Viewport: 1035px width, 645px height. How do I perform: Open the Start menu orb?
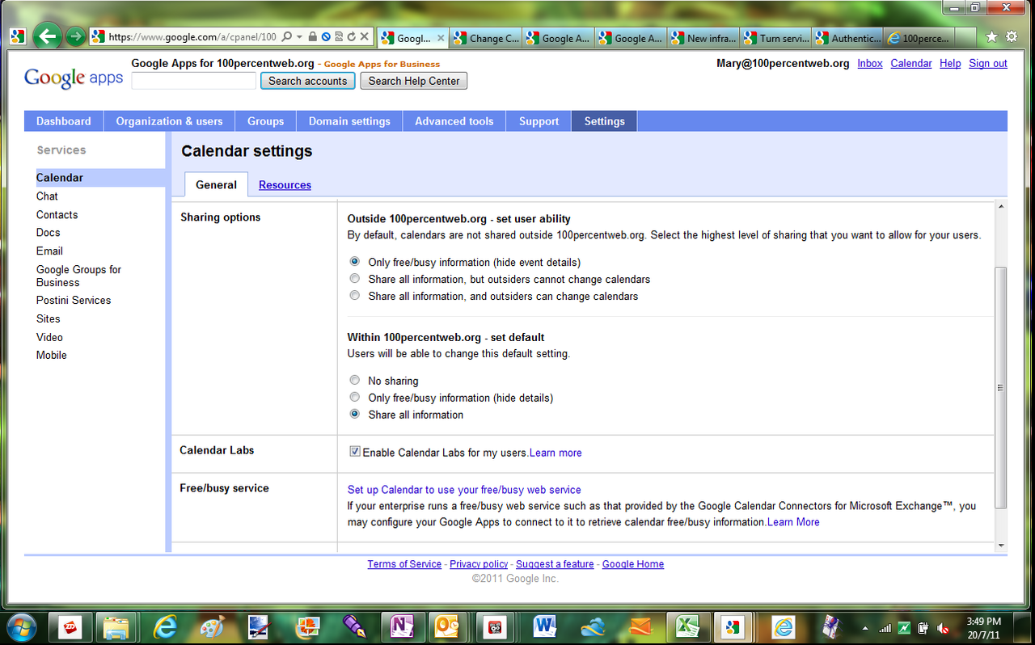pos(20,627)
